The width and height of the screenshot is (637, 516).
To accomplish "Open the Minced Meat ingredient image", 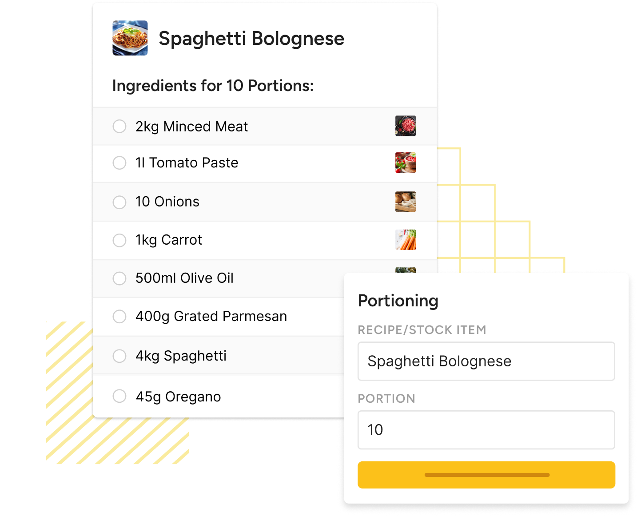I will pos(405,126).
